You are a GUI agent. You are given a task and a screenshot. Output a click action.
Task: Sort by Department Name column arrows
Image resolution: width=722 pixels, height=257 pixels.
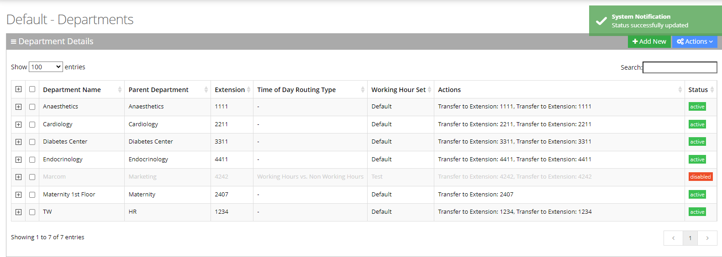pos(120,90)
